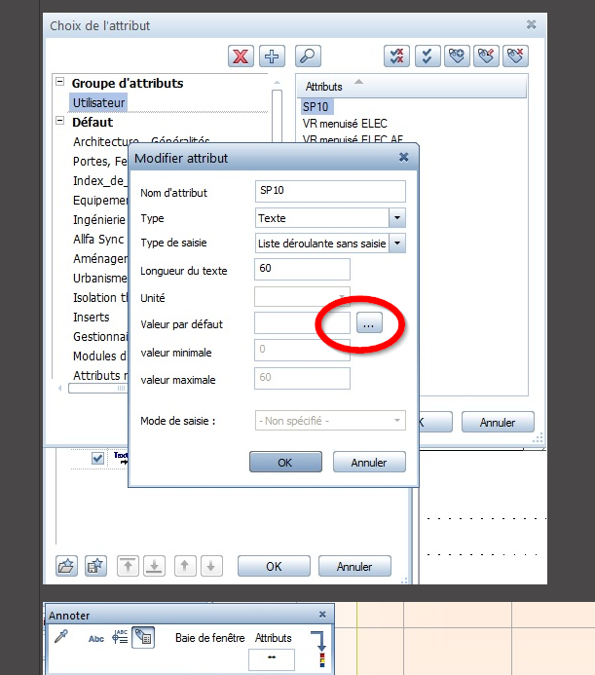Image resolution: width=595 pixels, height=675 pixels.
Task: Click the move to bottom arrow icon
Action: tap(154, 566)
